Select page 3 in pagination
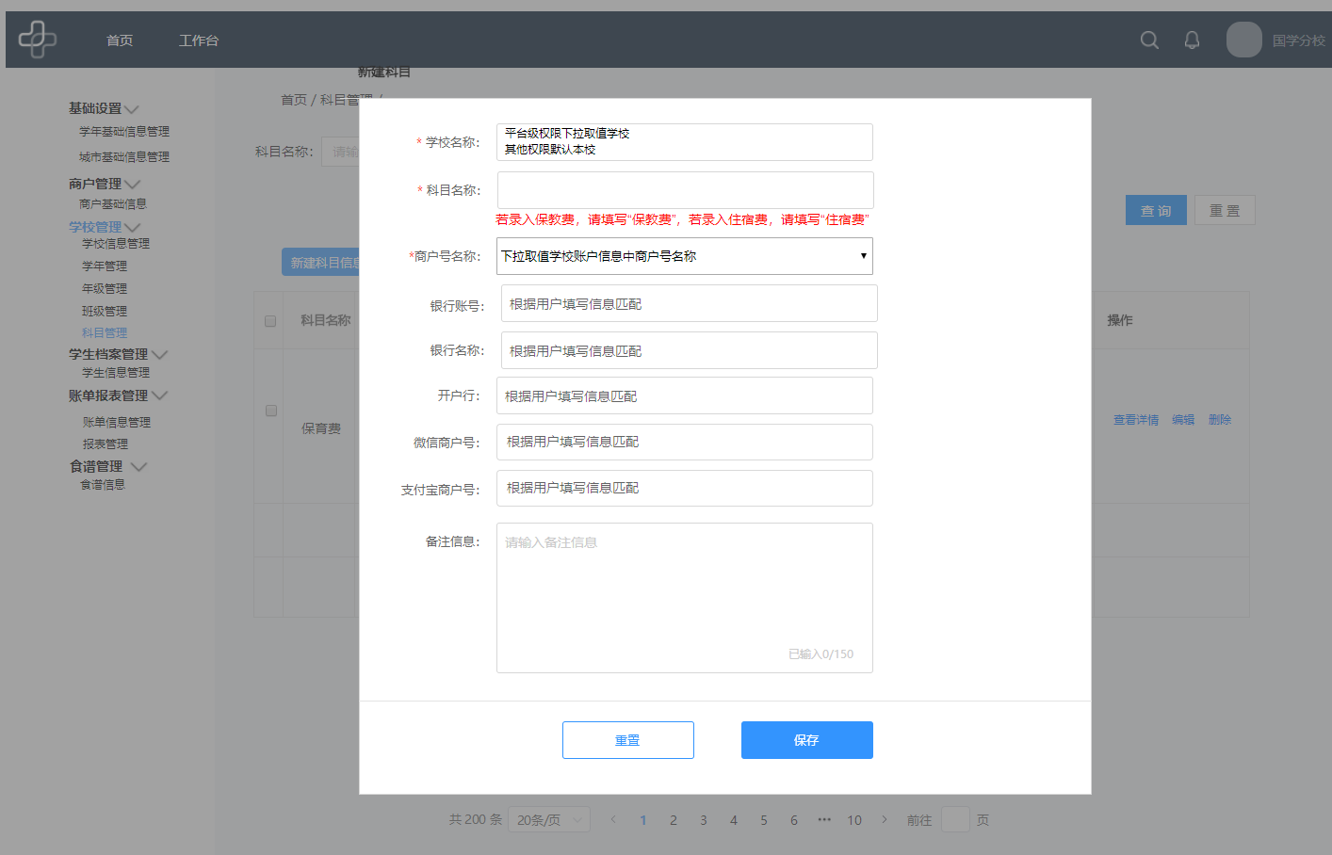The height and width of the screenshot is (855, 1332). pyautogui.click(x=704, y=820)
